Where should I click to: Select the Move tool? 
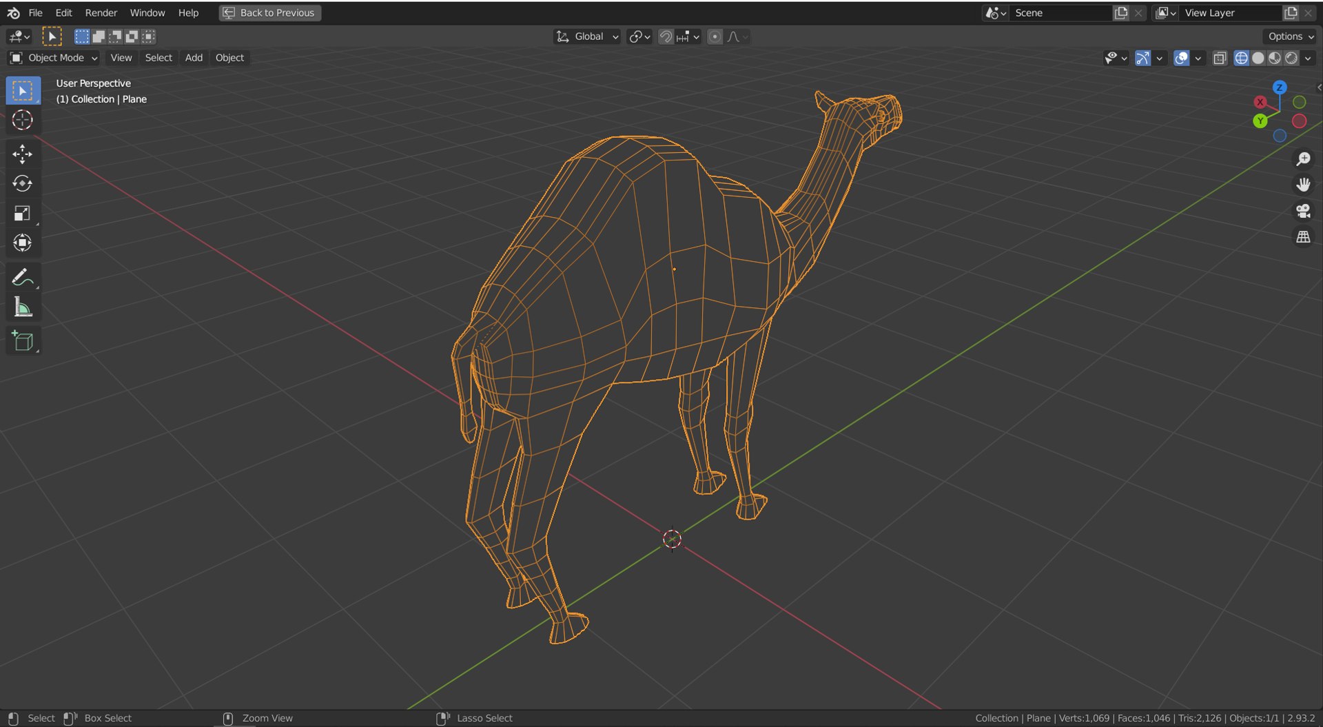[23, 154]
